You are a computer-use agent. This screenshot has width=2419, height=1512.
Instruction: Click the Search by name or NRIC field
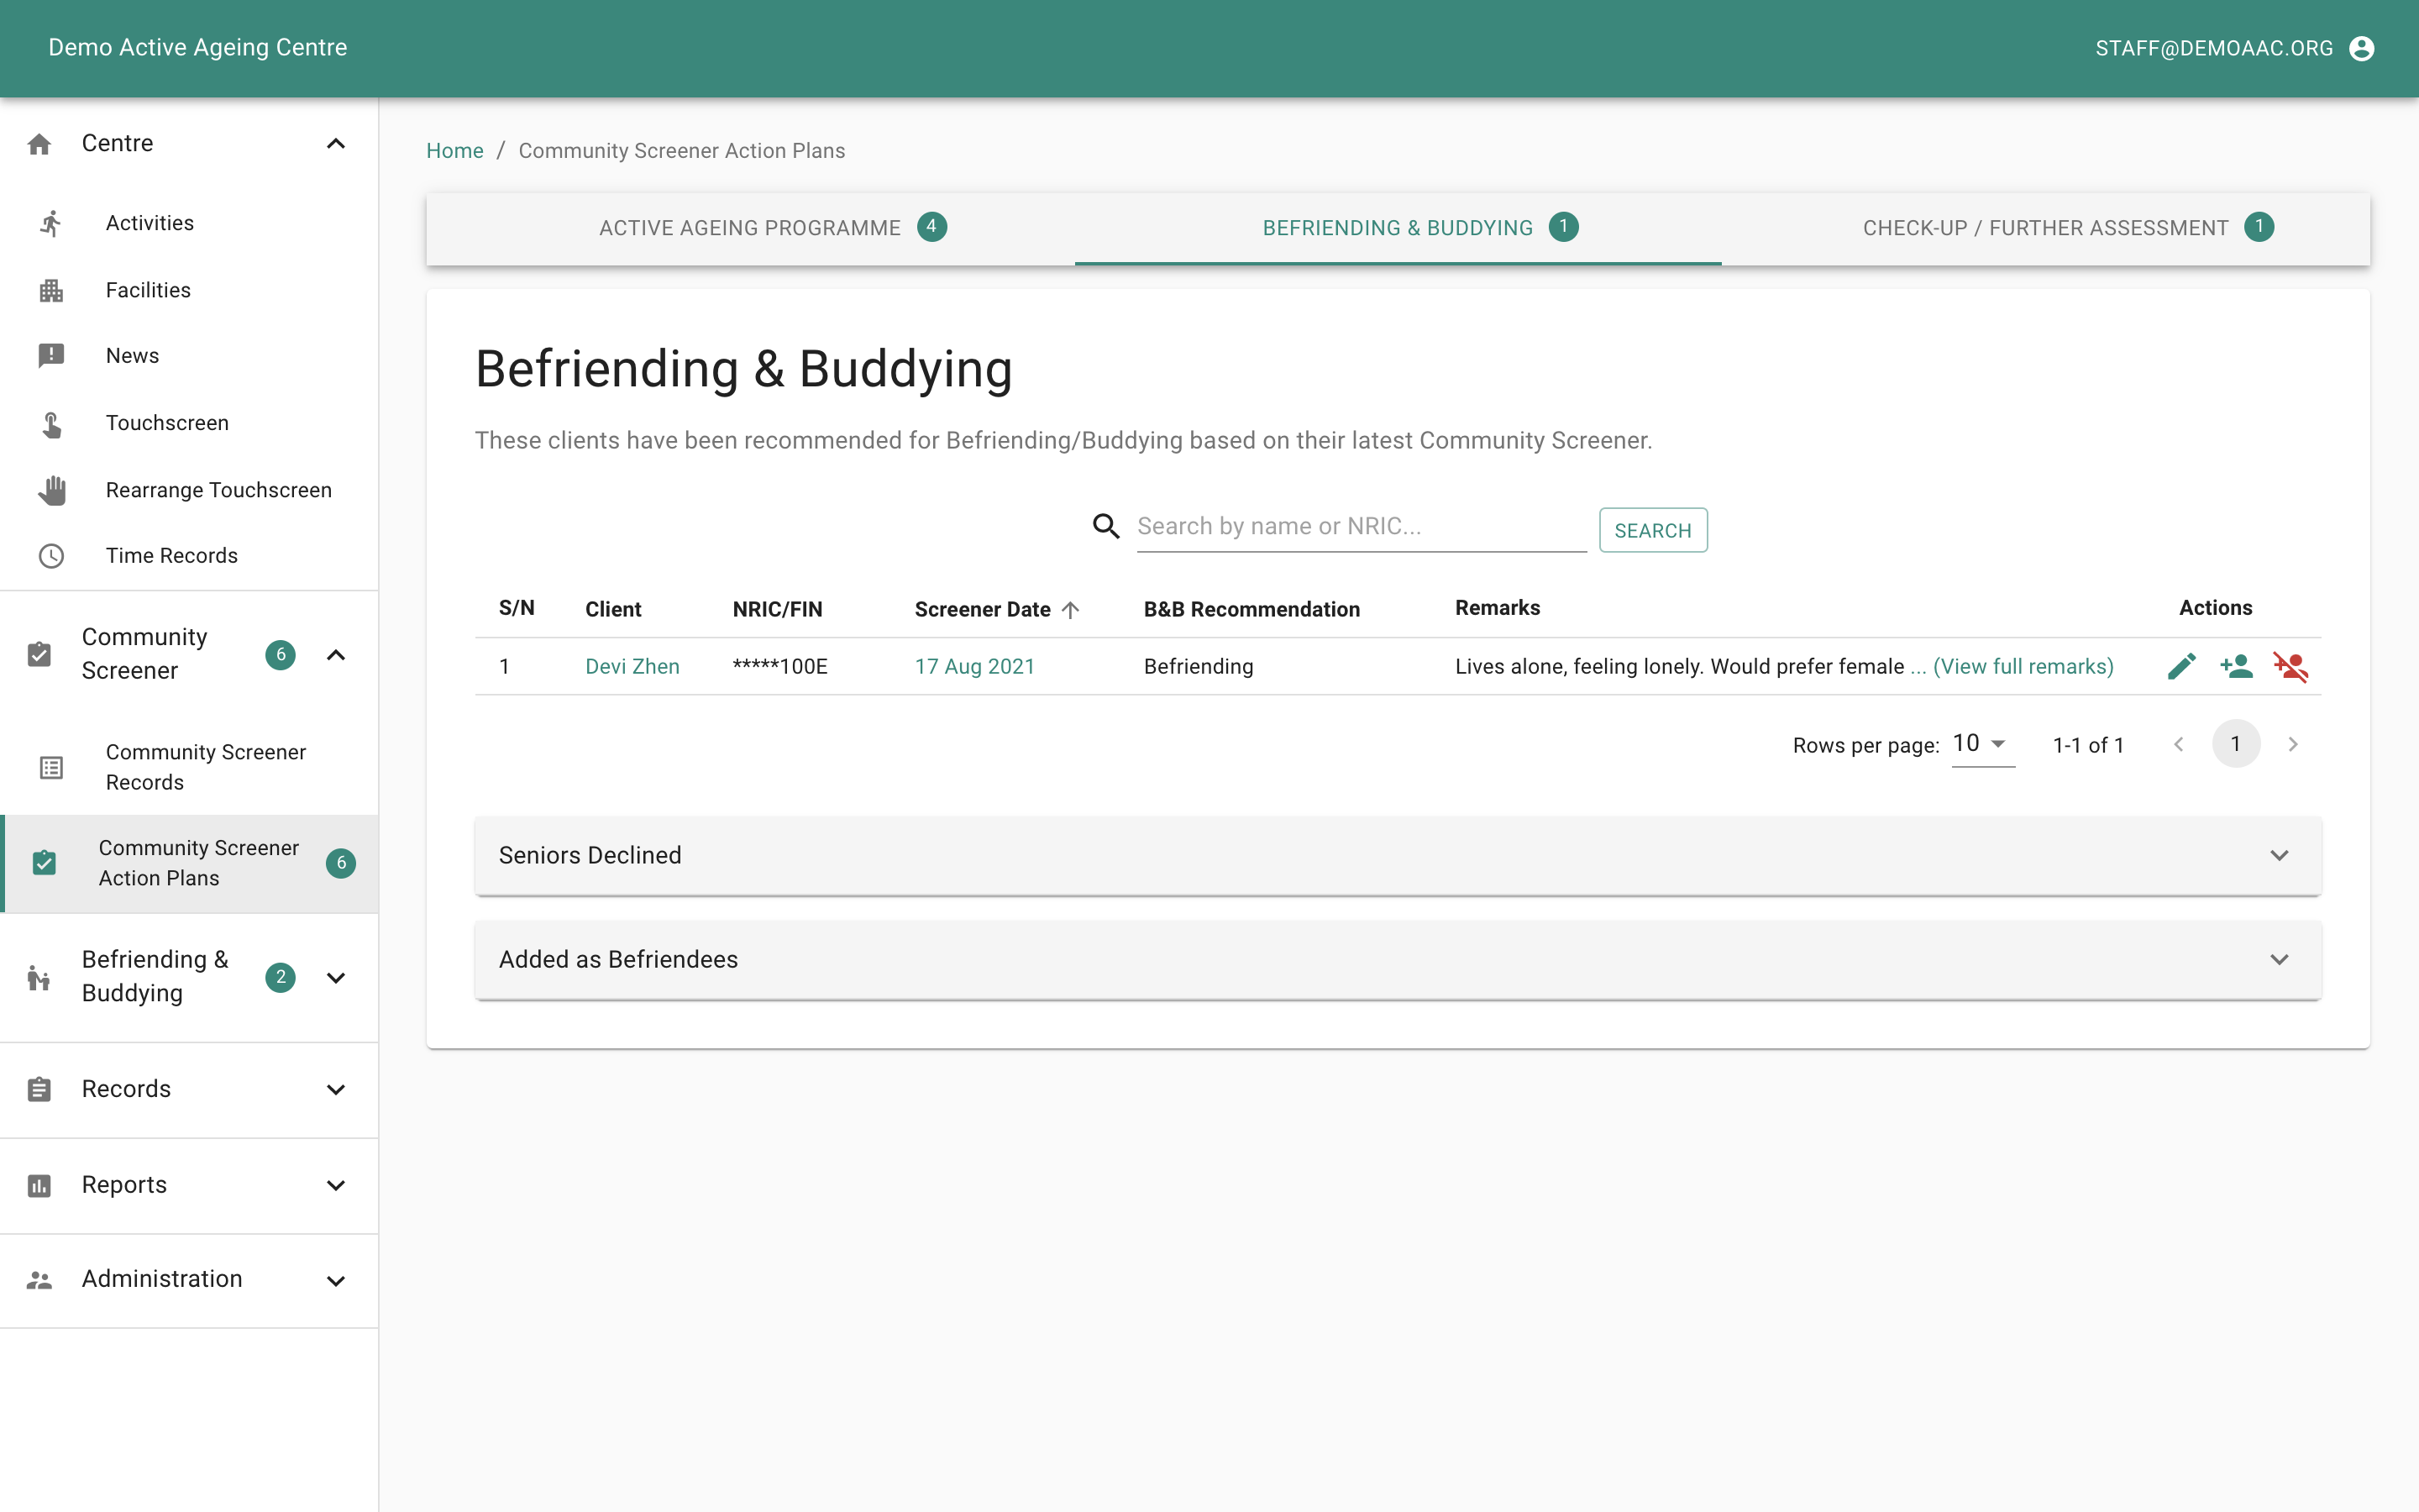coord(1362,527)
